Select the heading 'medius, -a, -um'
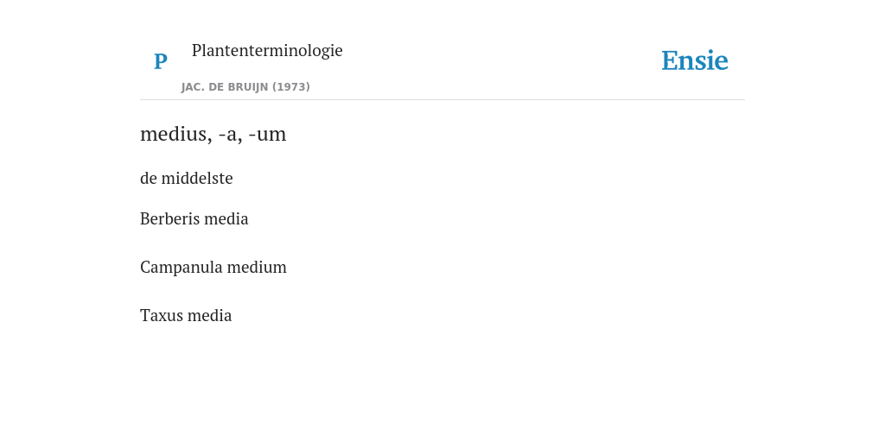Image resolution: width=885 pixels, height=442 pixels. [x=213, y=134]
